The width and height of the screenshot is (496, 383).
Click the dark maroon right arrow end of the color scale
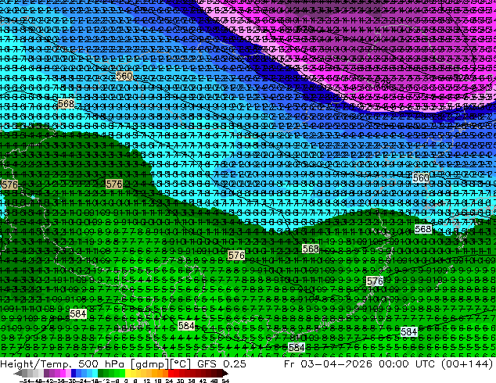tap(225, 374)
